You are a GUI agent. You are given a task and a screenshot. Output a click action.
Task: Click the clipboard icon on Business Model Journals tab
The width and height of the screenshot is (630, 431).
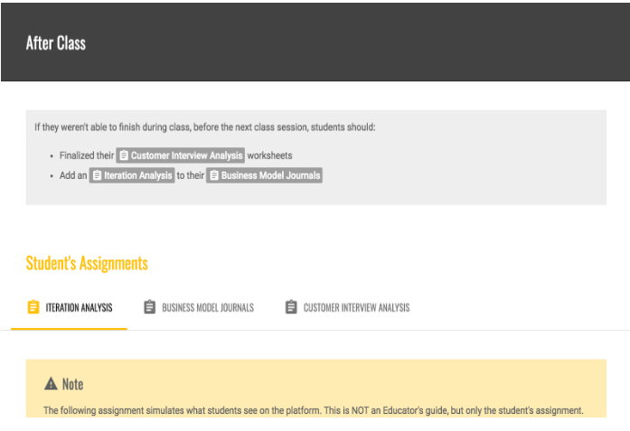pyautogui.click(x=150, y=307)
